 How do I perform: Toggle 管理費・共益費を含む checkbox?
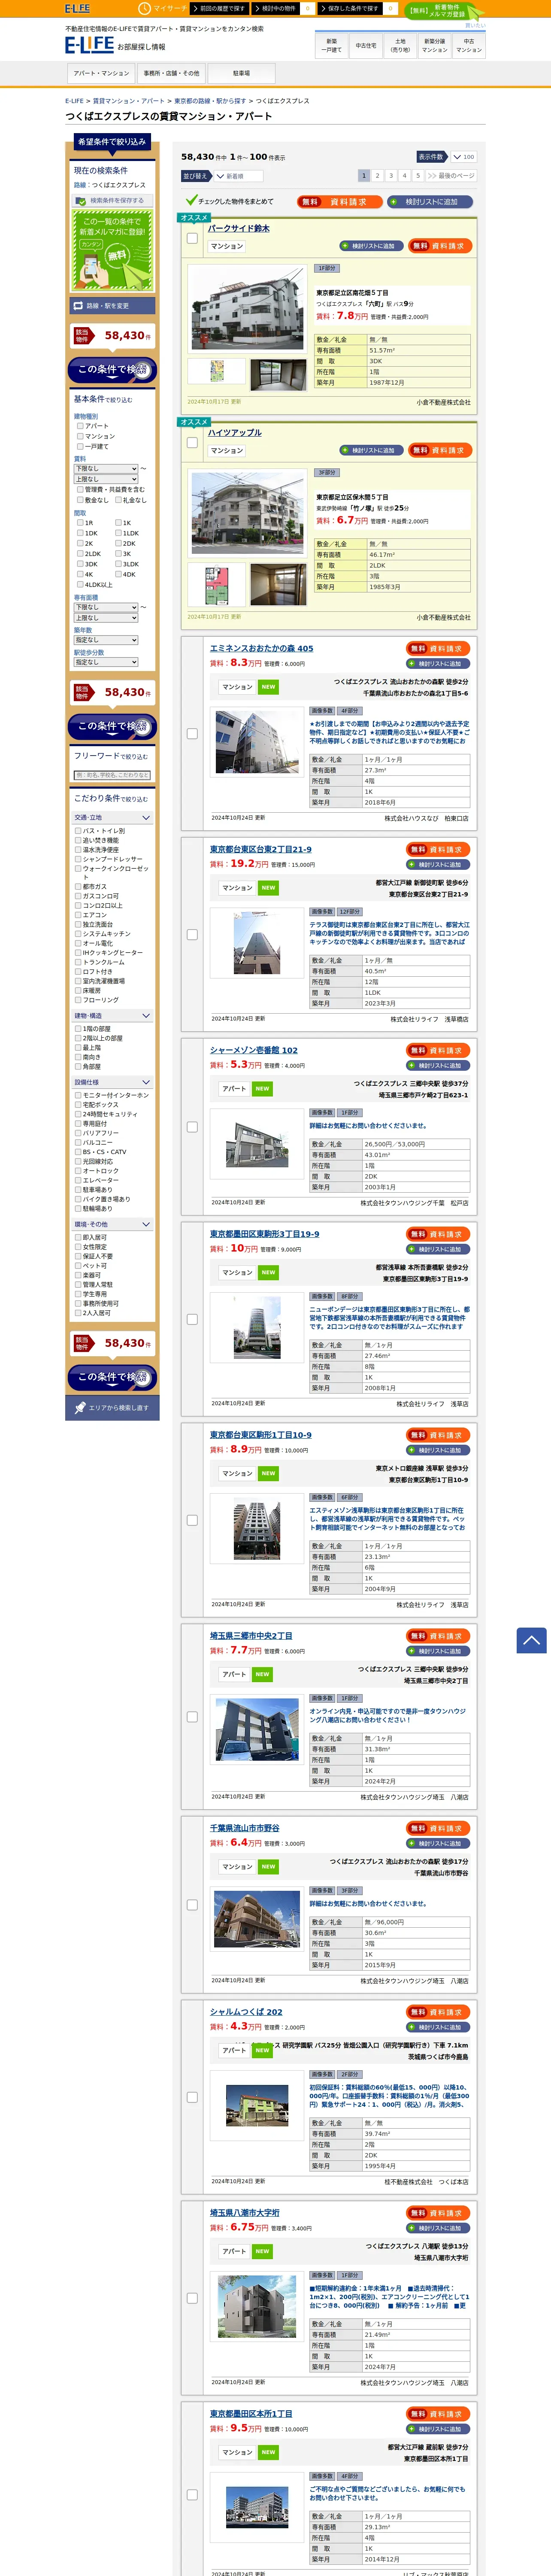coord(80,489)
